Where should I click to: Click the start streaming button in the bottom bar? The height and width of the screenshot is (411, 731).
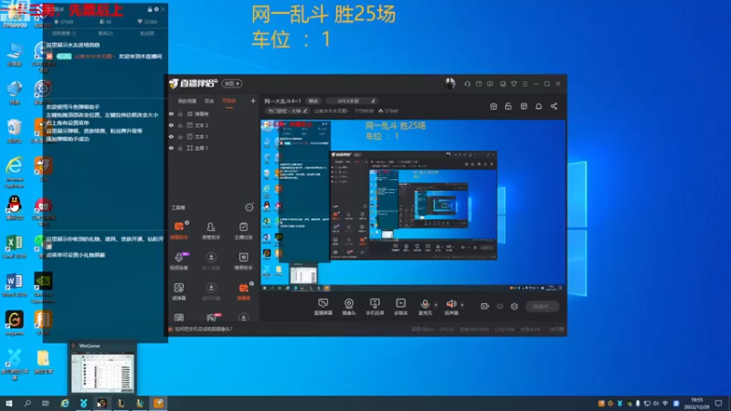pyautogui.click(x=542, y=306)
